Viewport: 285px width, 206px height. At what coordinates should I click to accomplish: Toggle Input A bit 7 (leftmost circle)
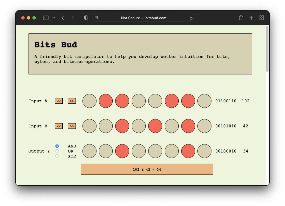point(89,101)
